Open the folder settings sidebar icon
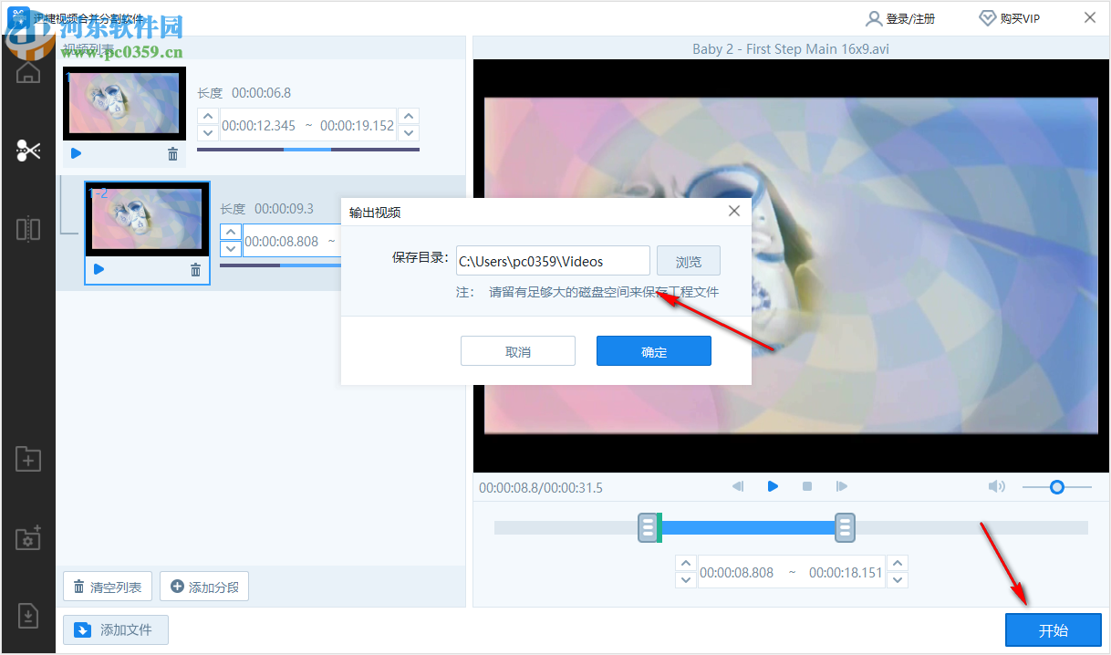Viewport: 1111px width, 655px height. tap(28, 537)
